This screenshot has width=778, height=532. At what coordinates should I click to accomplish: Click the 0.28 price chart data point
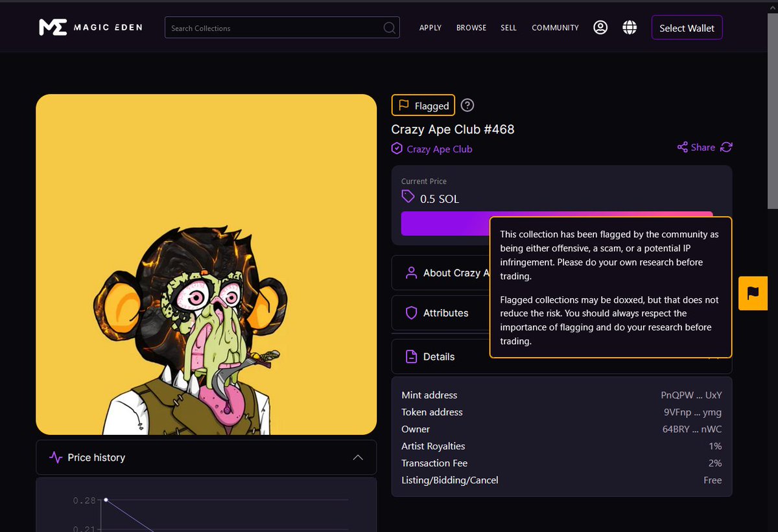[x=106, y=500]
